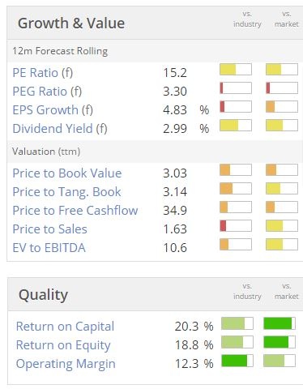
Task: Open the Price to Sales metric
Action: tap(49, 229)
